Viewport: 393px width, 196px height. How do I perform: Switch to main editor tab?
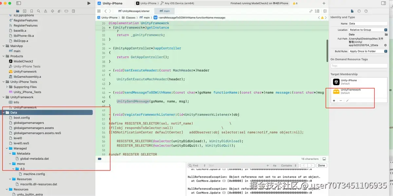(164, 11)
